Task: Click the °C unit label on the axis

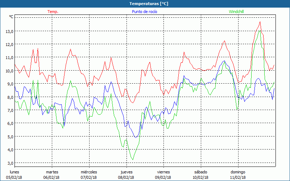Action: 11,17
